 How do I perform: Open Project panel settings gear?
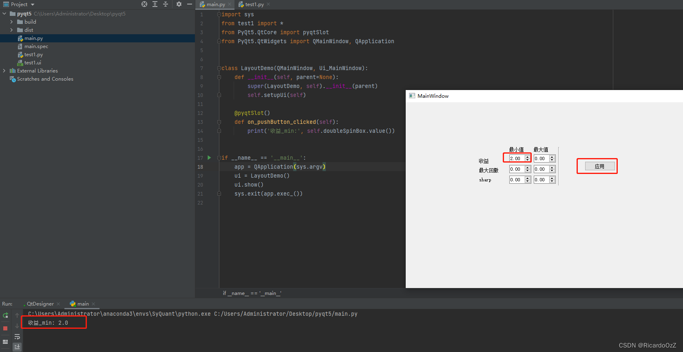[x=179, y=4]
